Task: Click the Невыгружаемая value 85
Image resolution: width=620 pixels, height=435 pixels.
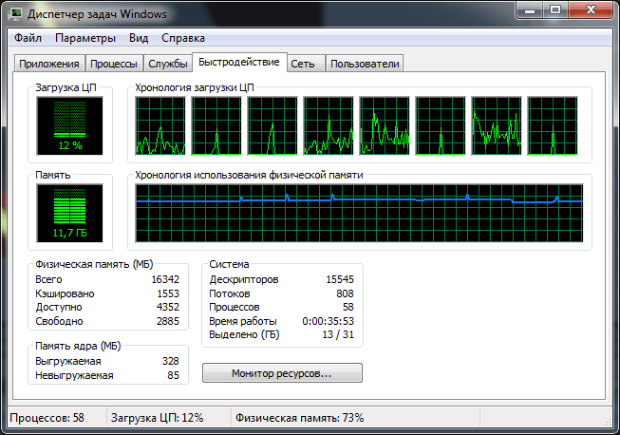Action: [x=173, y=375]
